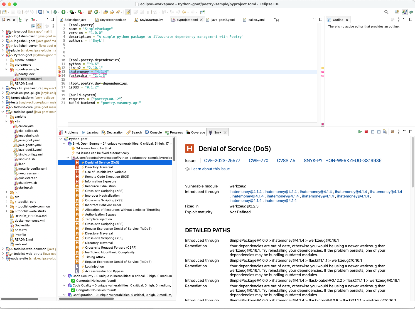This screenshot has height=309, width=415.
Task: Toggle Link with Editor in Package Explorer
Action: click(39, 26)
